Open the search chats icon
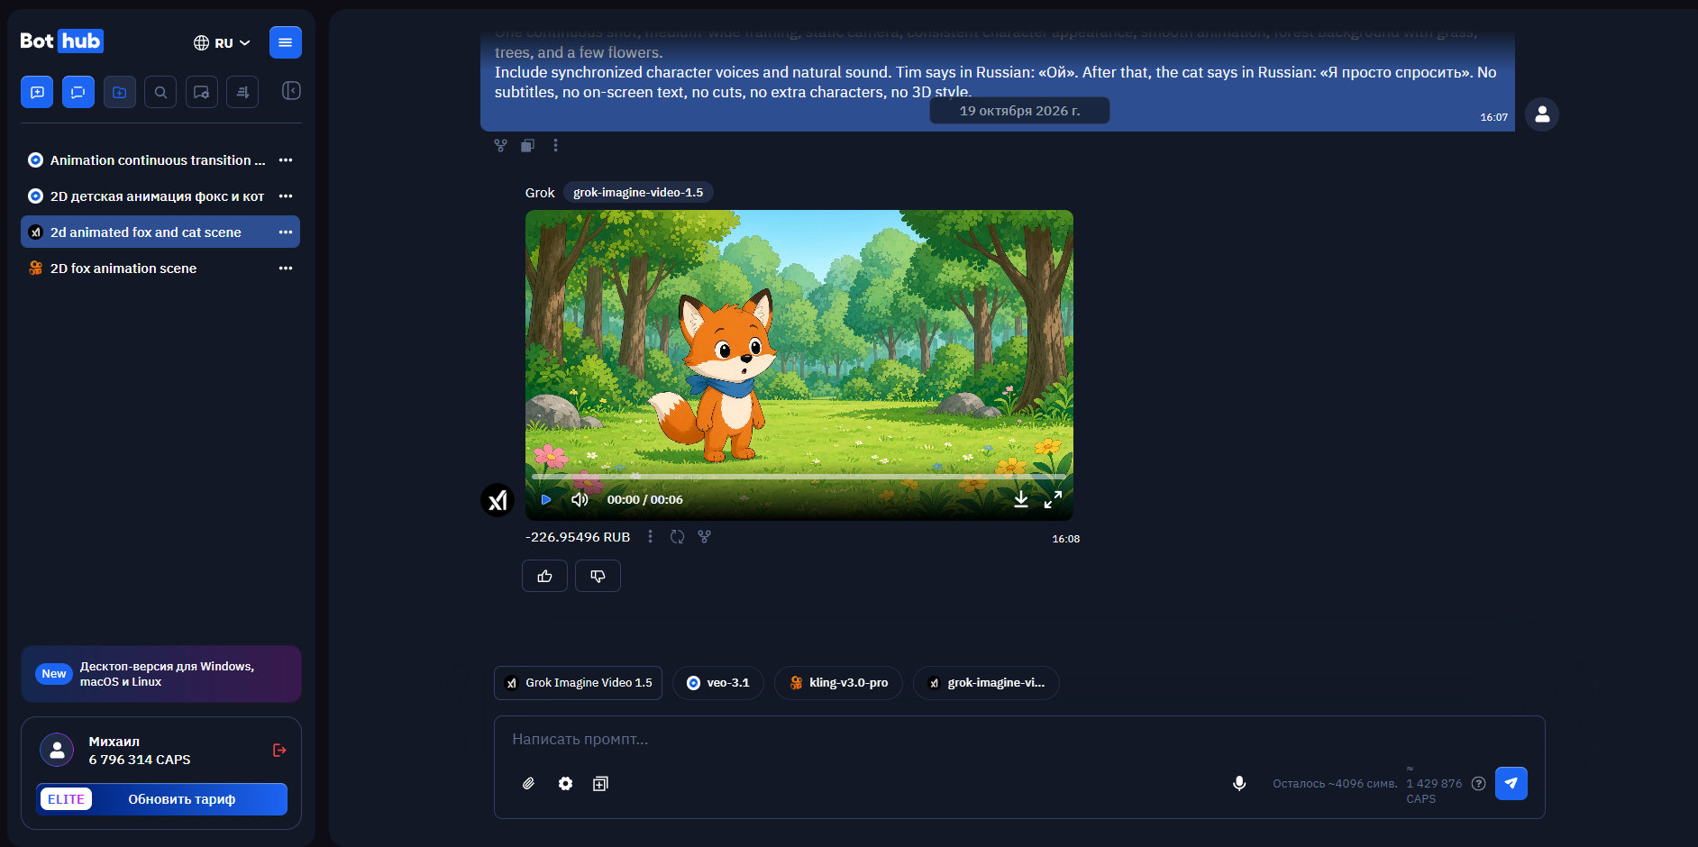 tap(160, 92)
